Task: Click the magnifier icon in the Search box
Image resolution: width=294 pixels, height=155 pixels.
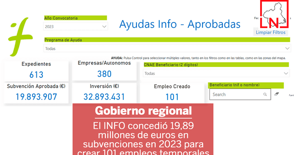Action: pos(265,94)
